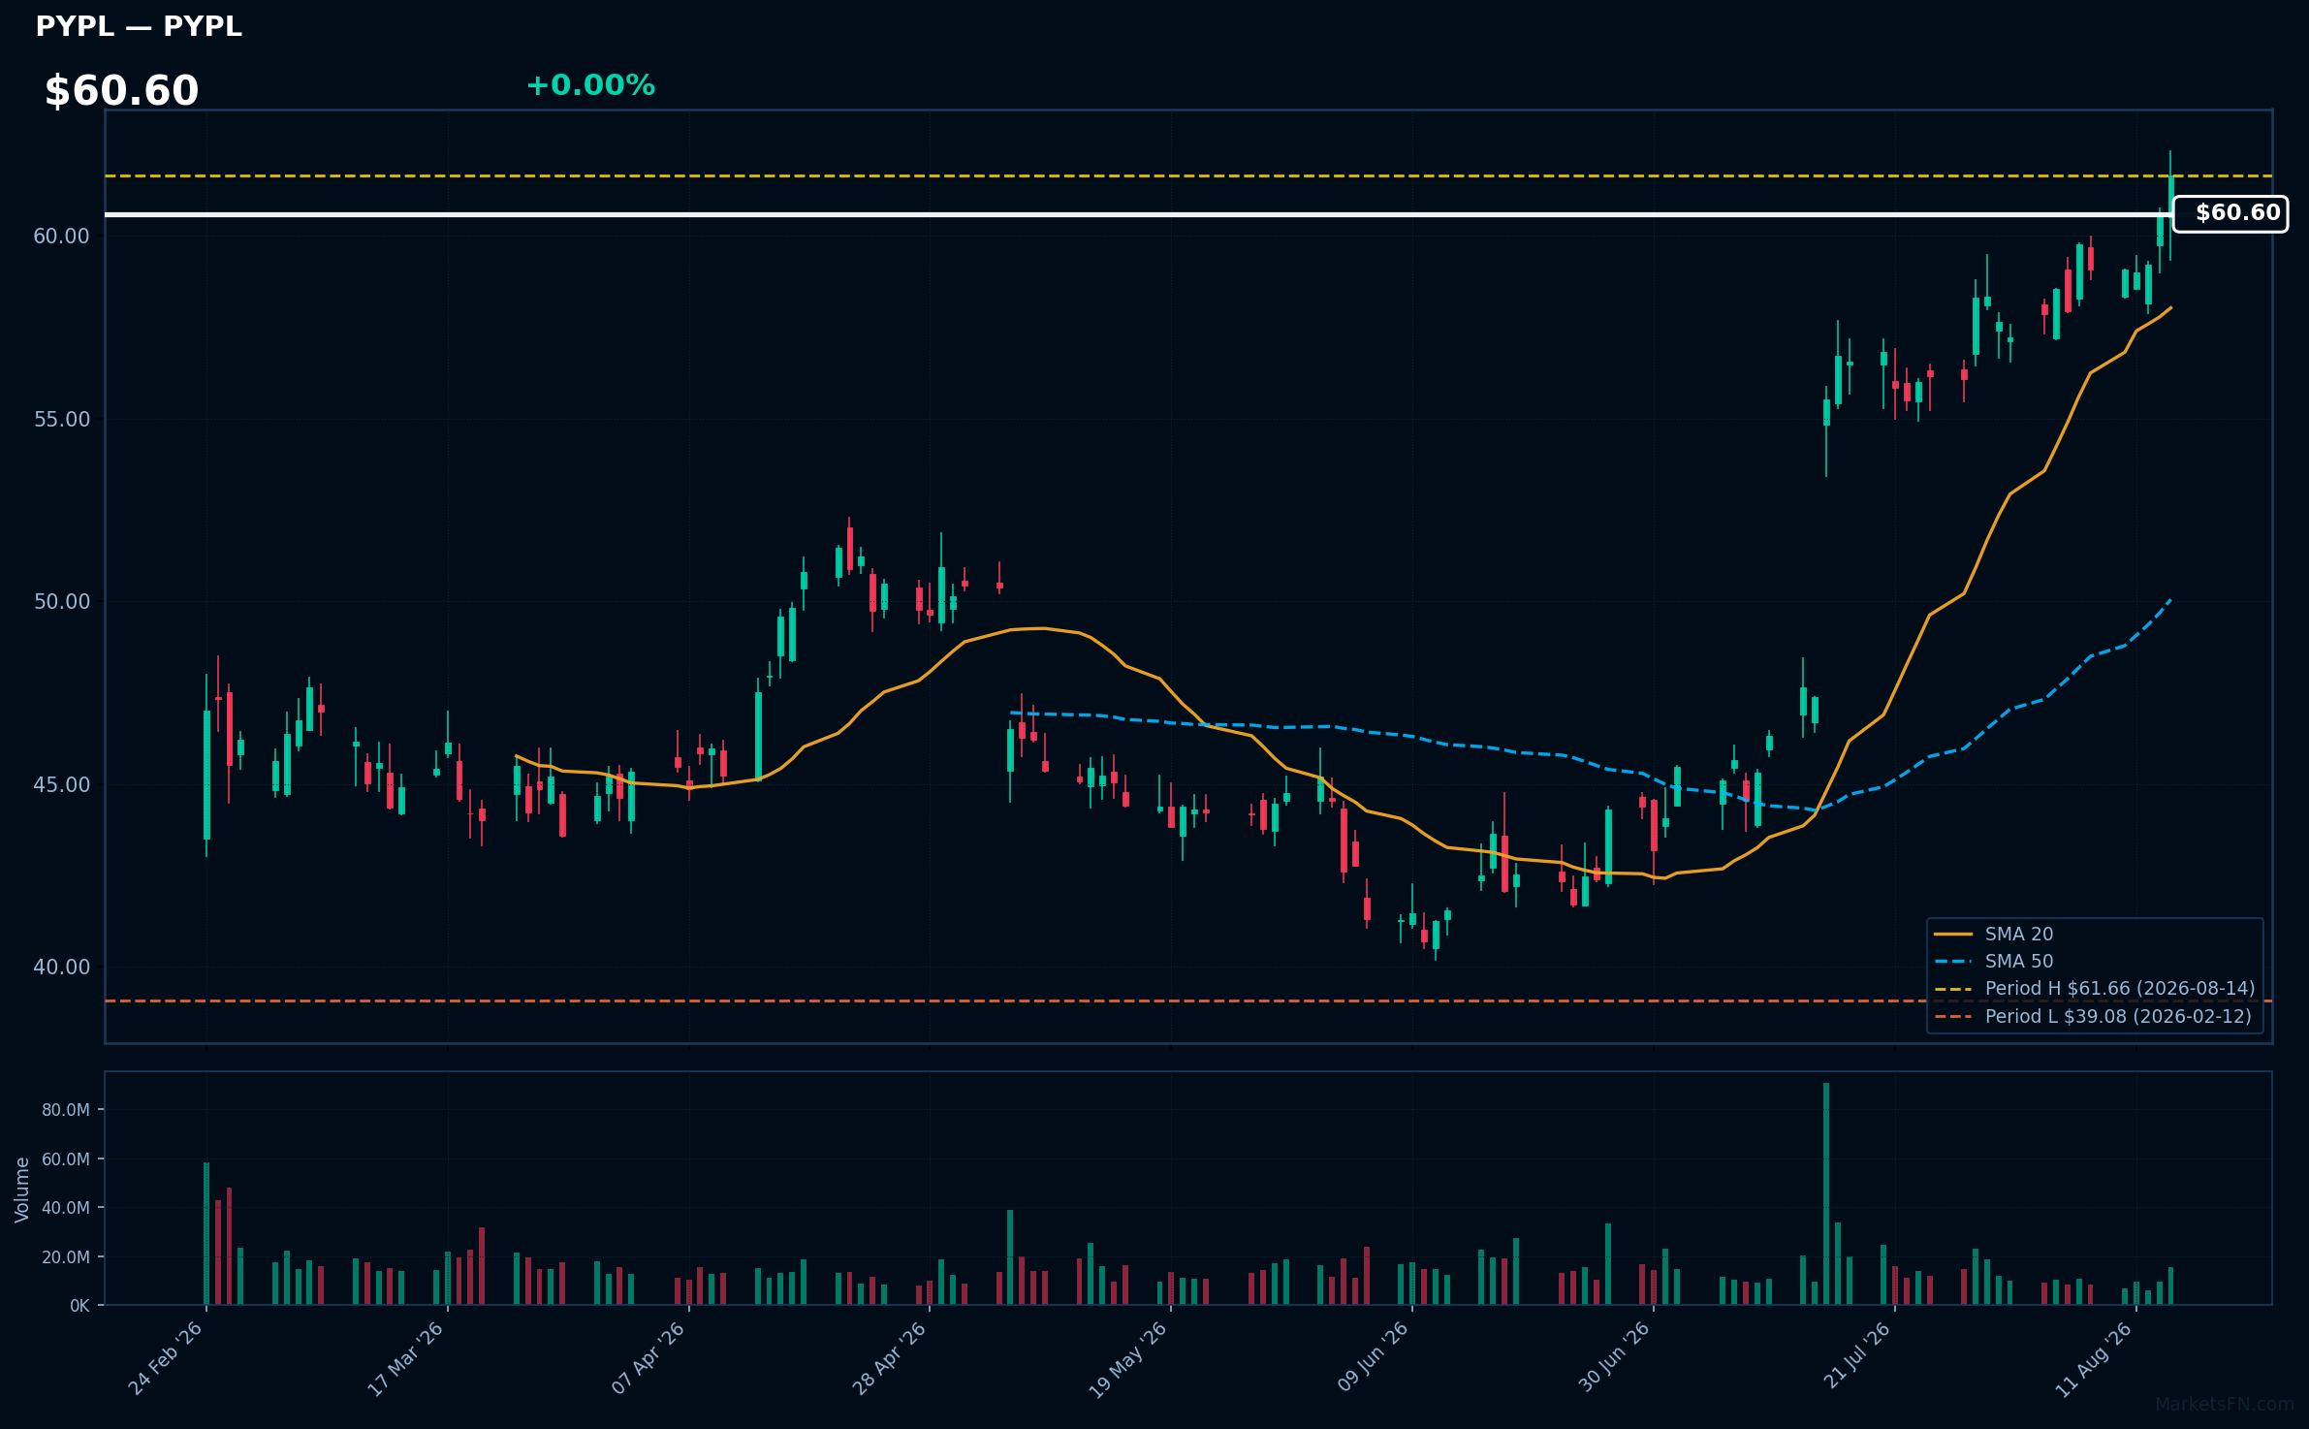Click the 0K volume axis label
Viewport: 2309px width, 1429px height.
[79, 1306]
